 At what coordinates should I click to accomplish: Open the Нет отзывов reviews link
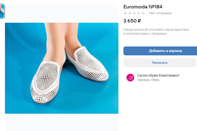point(160,13)
